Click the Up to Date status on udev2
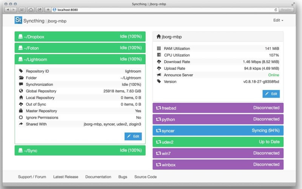 coord(269,142)
